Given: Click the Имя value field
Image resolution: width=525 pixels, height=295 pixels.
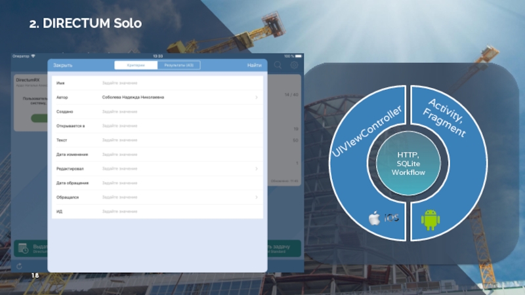Looking at the screenshot, I should [119, 83].
